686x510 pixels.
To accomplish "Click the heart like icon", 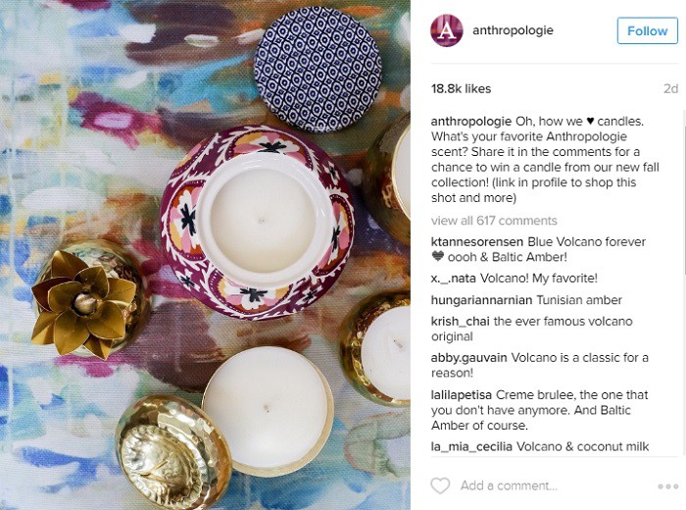I will [x=440, y=485].
